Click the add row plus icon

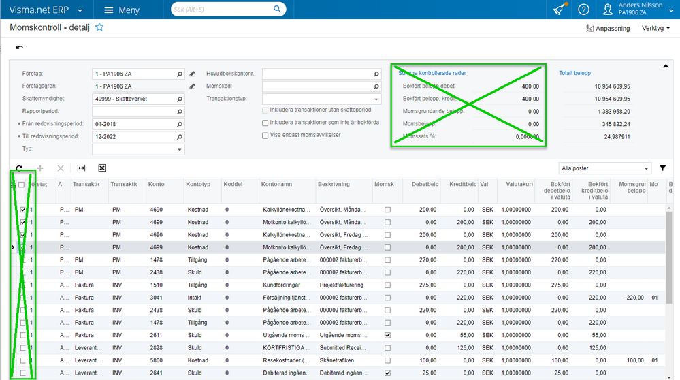point(40,168)
